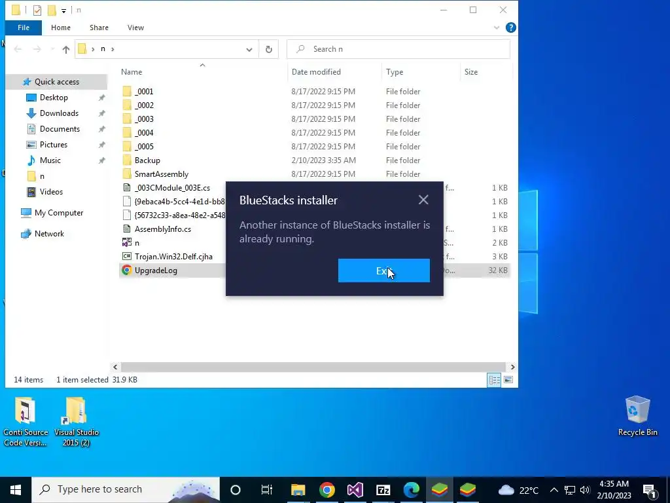Open Downloads in navigation pane
The height and width of the screenshot is (503, 670).
[x=59, y=113]
